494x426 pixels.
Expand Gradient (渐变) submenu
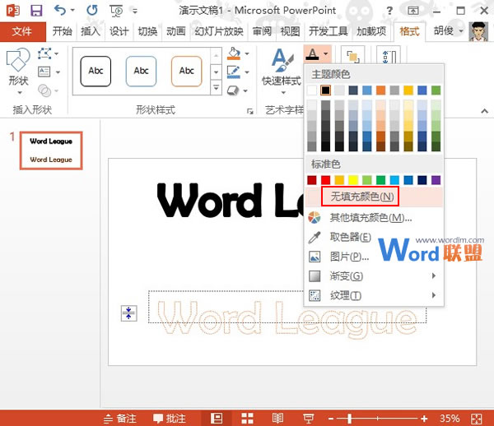tap(374, 276)
